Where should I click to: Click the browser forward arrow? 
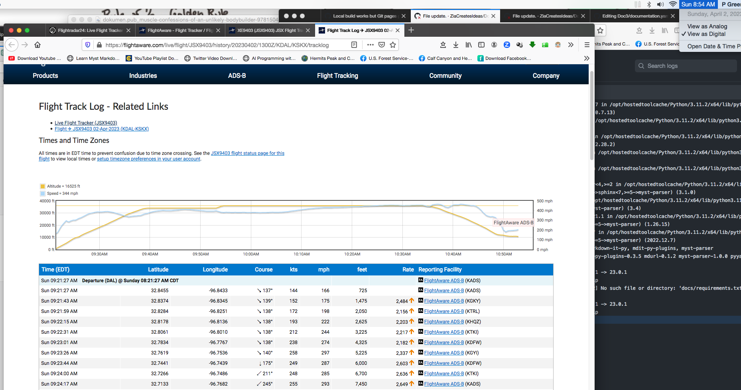tap(25, 45)
